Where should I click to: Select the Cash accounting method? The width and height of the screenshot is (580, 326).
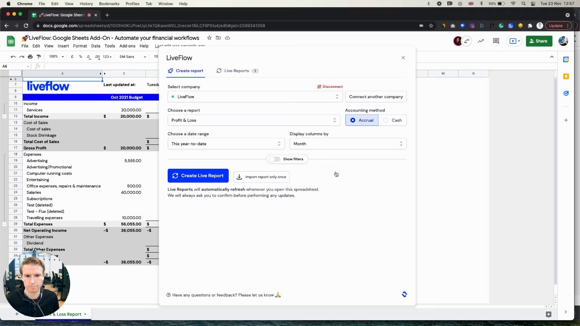coord(392,120)
